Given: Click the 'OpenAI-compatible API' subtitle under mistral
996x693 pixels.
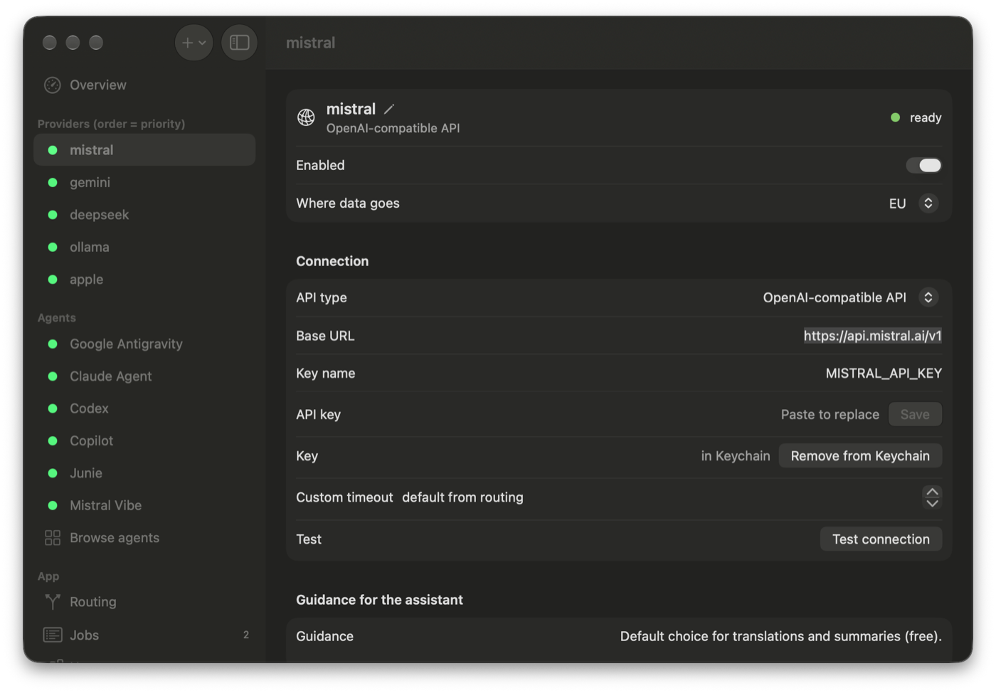Looking at the screenshot, I should pyautogui.click(x=393, y=129).
